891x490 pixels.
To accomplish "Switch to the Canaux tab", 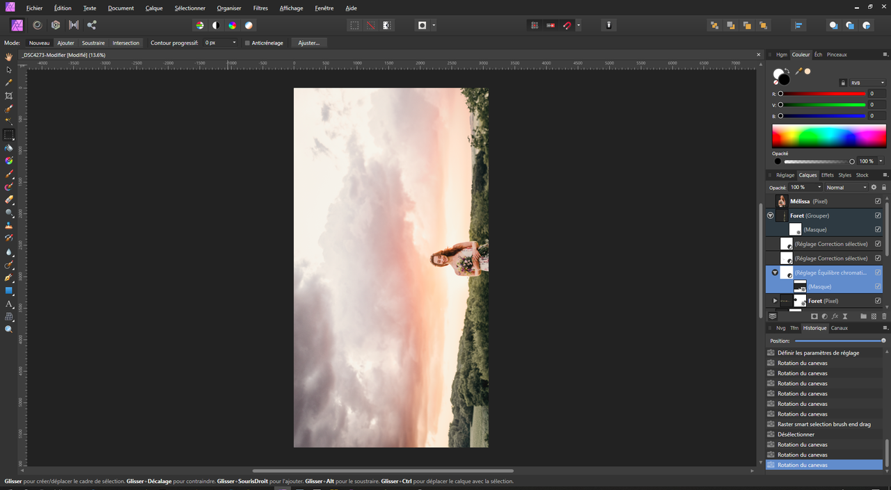I will pos(839,328).
